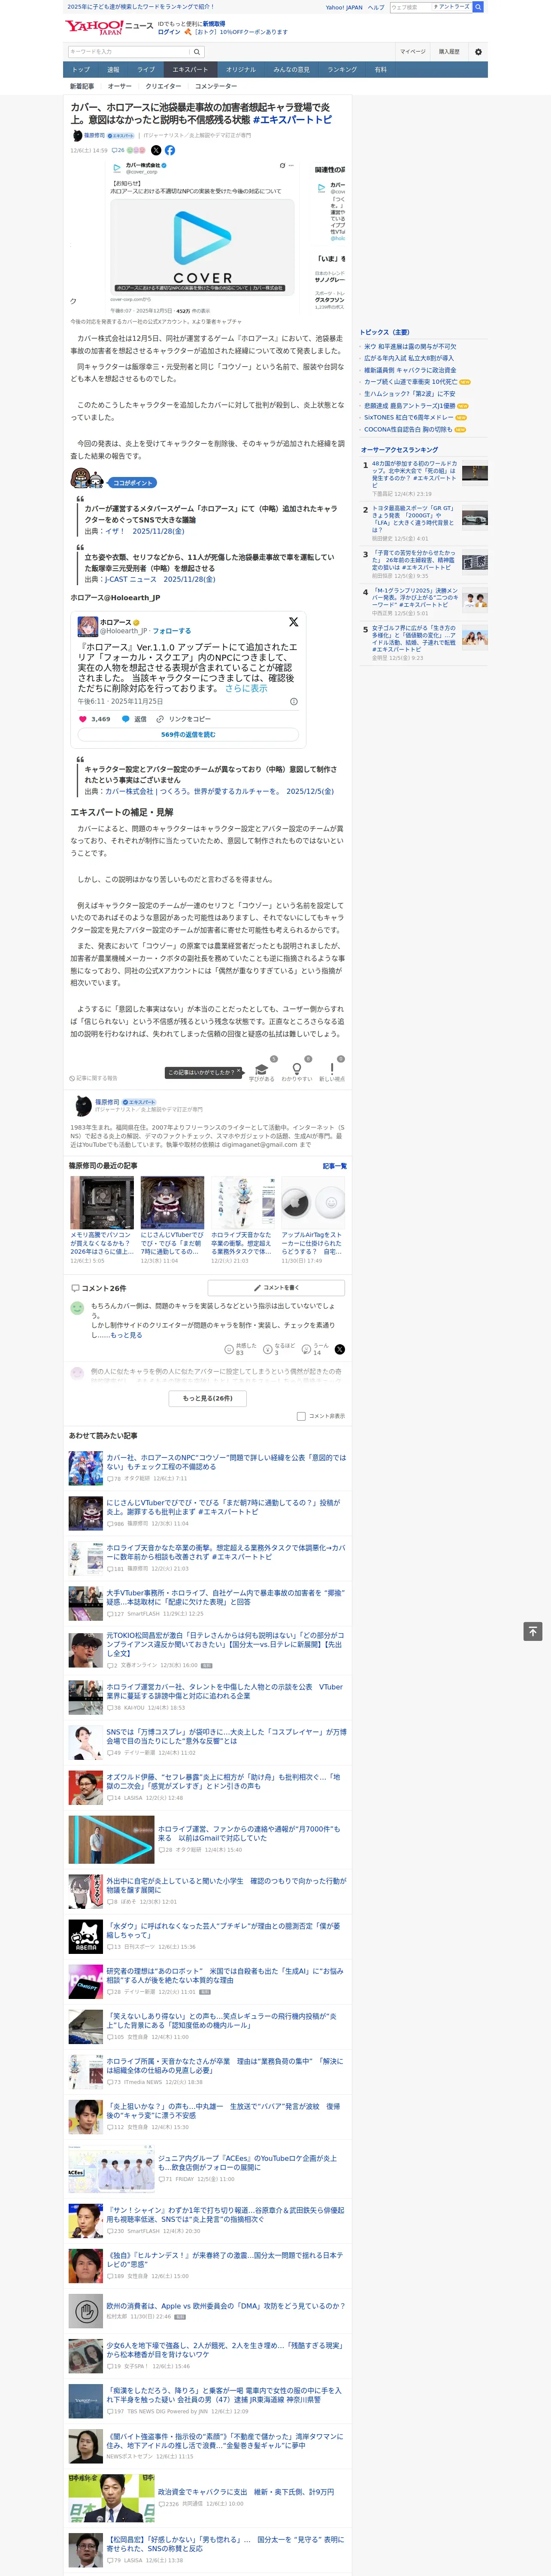Rate article as わかりやすい
551x2576 pixels.
(x=296, y=1072)
